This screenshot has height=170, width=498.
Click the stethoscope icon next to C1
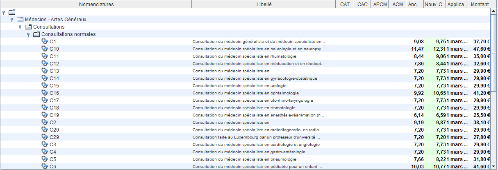point(45,41)
